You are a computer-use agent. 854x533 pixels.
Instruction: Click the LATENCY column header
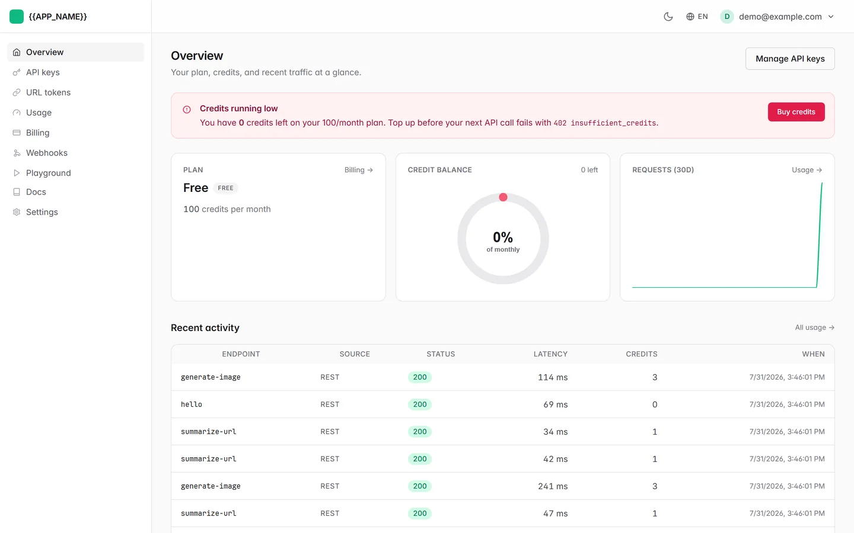(x=550, y=354)
